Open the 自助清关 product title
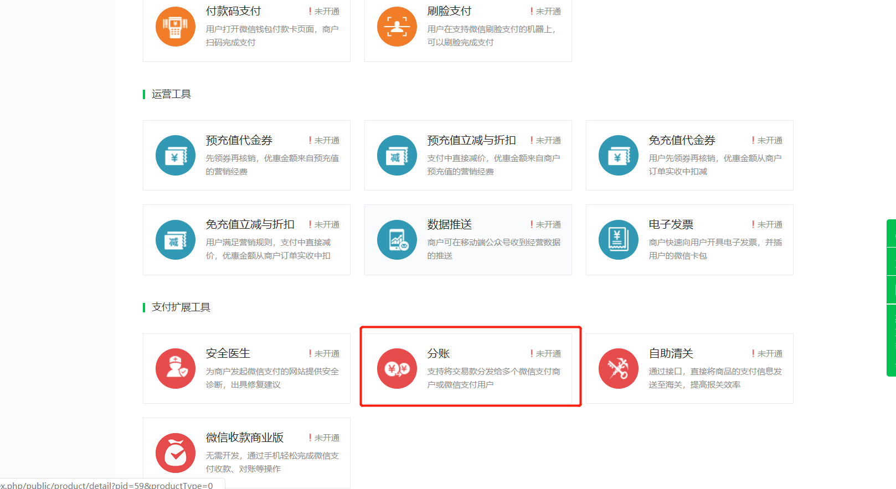896x489 pixels. (671, 354)
